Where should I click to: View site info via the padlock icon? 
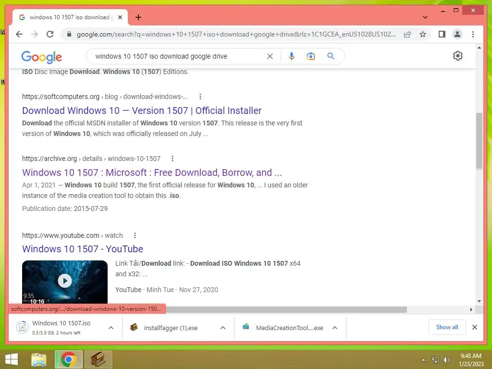pyautogui.click(x=69, y=34)
